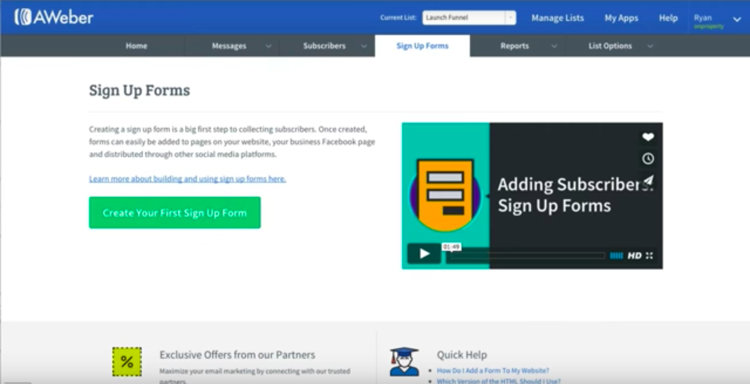Open My Apps in the header
The image size is (750, 384).
621,18
